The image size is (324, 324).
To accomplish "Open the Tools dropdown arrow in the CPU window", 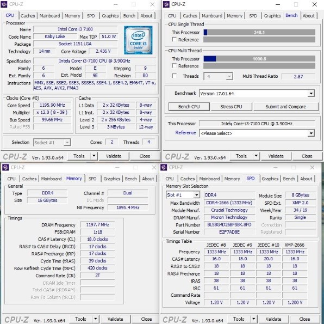I will pos(94,156).
